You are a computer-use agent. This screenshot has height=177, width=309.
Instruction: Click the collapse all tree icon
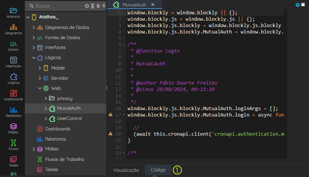pos(98,6)
